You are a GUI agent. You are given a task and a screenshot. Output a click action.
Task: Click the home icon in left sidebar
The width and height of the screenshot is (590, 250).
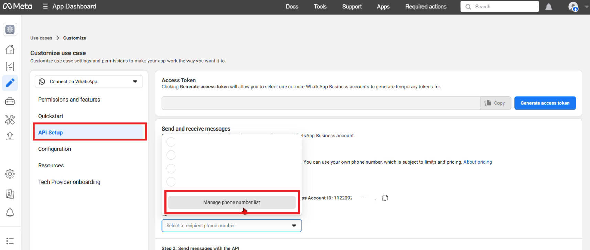(x=10, y=50)
